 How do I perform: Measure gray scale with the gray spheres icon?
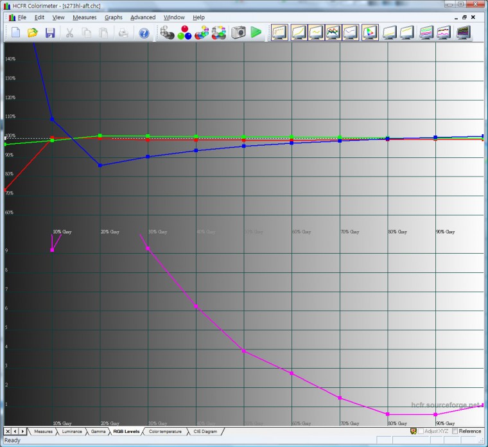(x=167, y=32)
